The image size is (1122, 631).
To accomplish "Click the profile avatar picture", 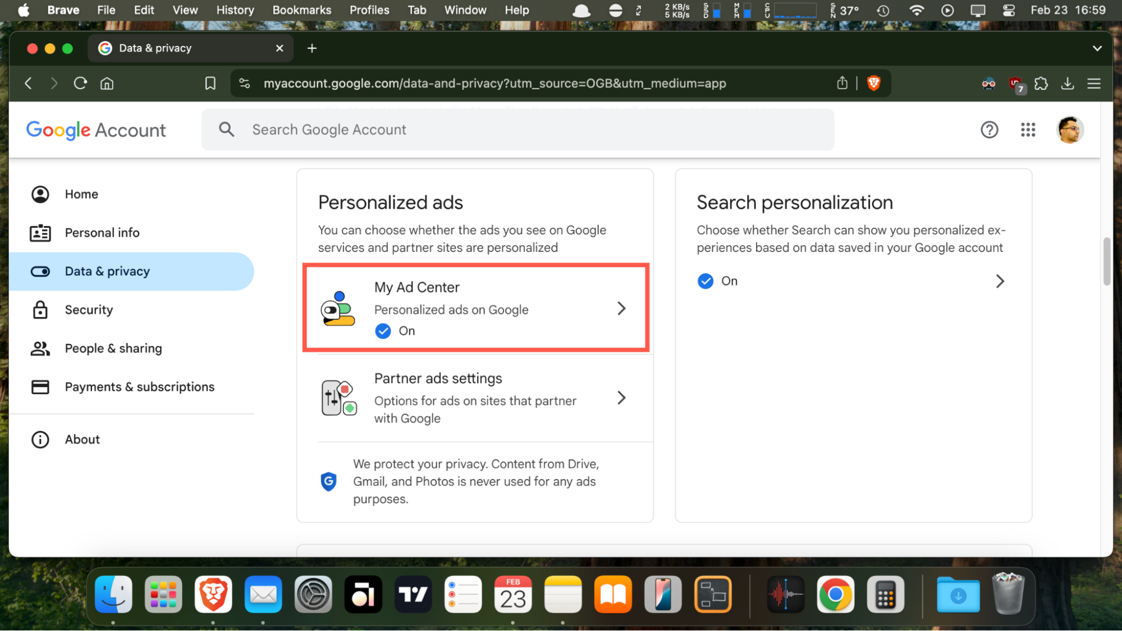I will click(x=1070, y=130).
